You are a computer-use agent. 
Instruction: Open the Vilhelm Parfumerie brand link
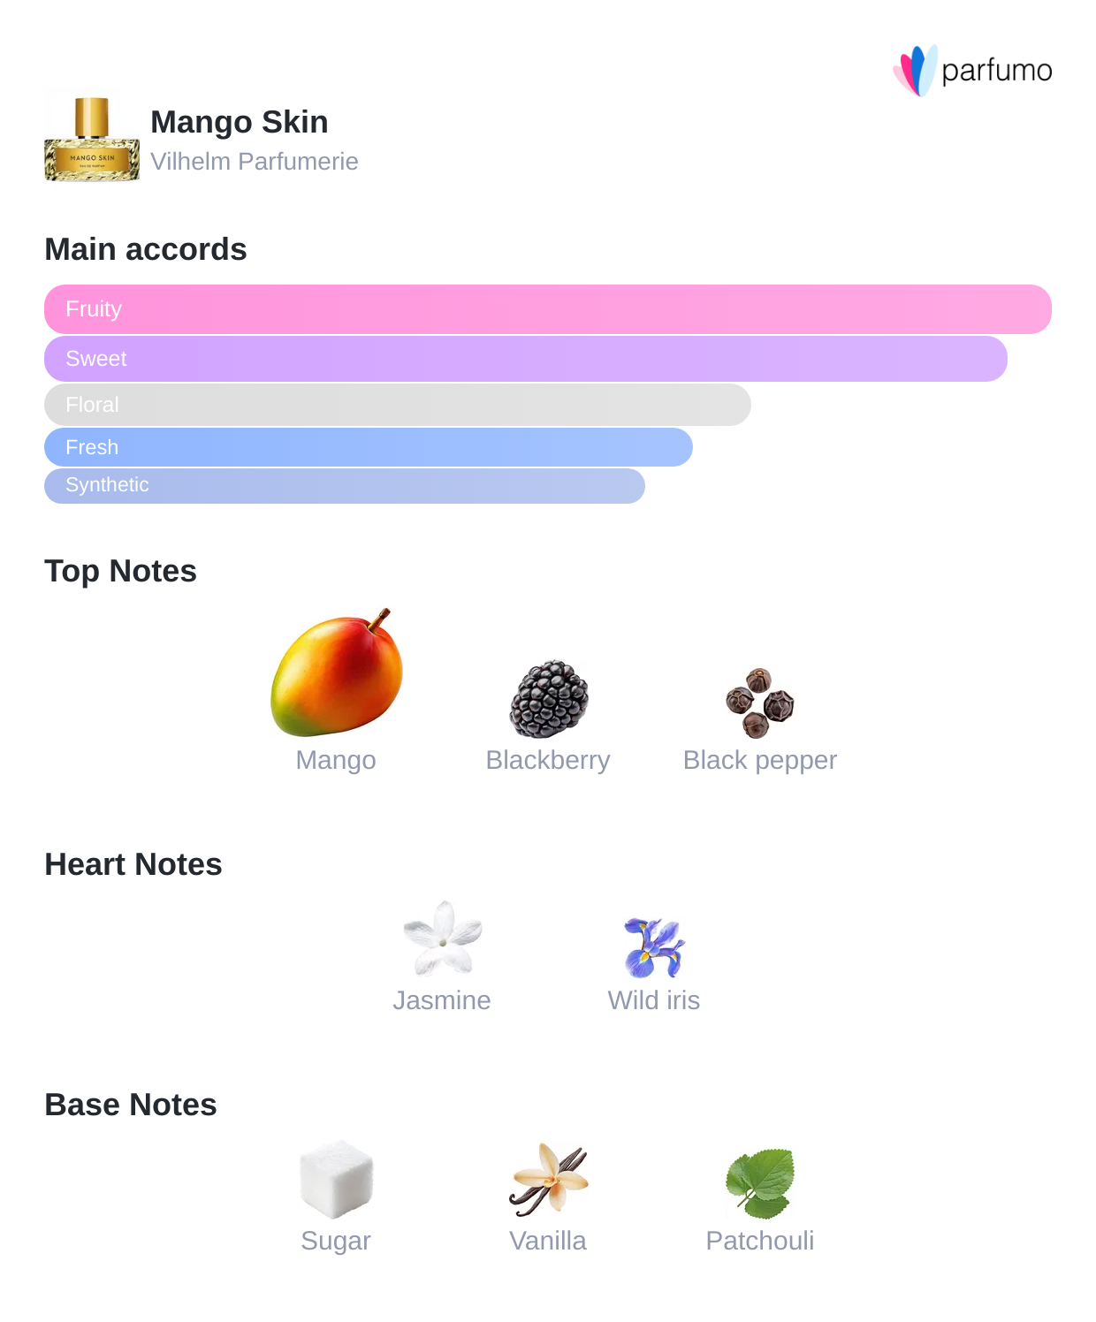[255, 162]
